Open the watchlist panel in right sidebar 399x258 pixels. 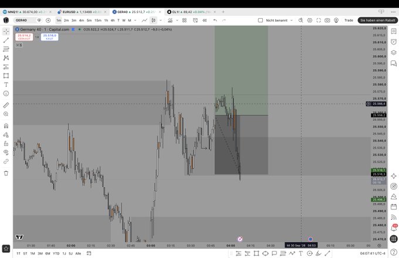[394, 31]
